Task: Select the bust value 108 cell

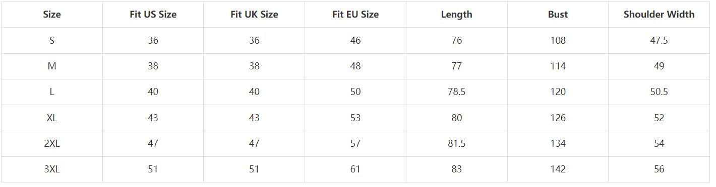Action: pyautogui.click(x=558, y=40)
